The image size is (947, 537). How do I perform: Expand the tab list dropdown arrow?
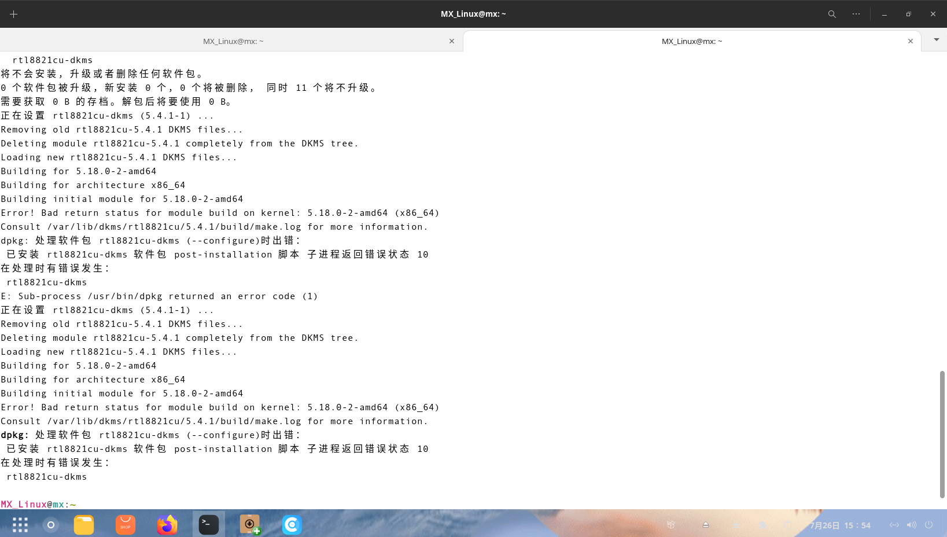[937, 40]
